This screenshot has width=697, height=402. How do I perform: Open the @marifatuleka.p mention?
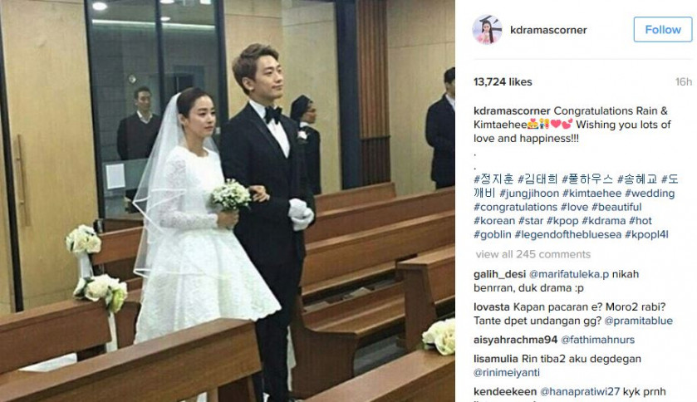tap(569, 274)
